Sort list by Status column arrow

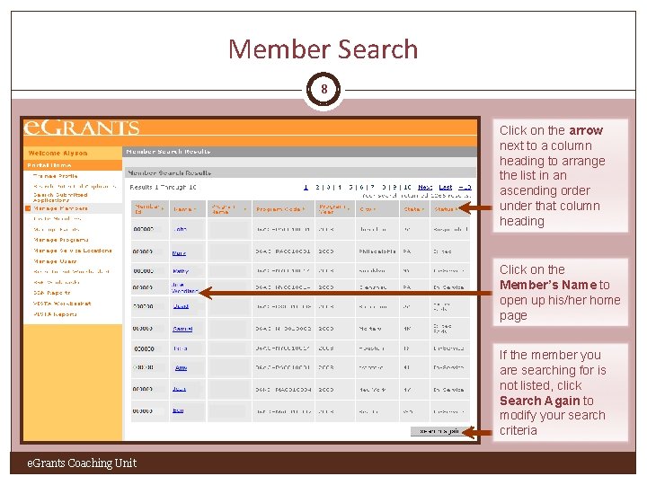[456, 209]
